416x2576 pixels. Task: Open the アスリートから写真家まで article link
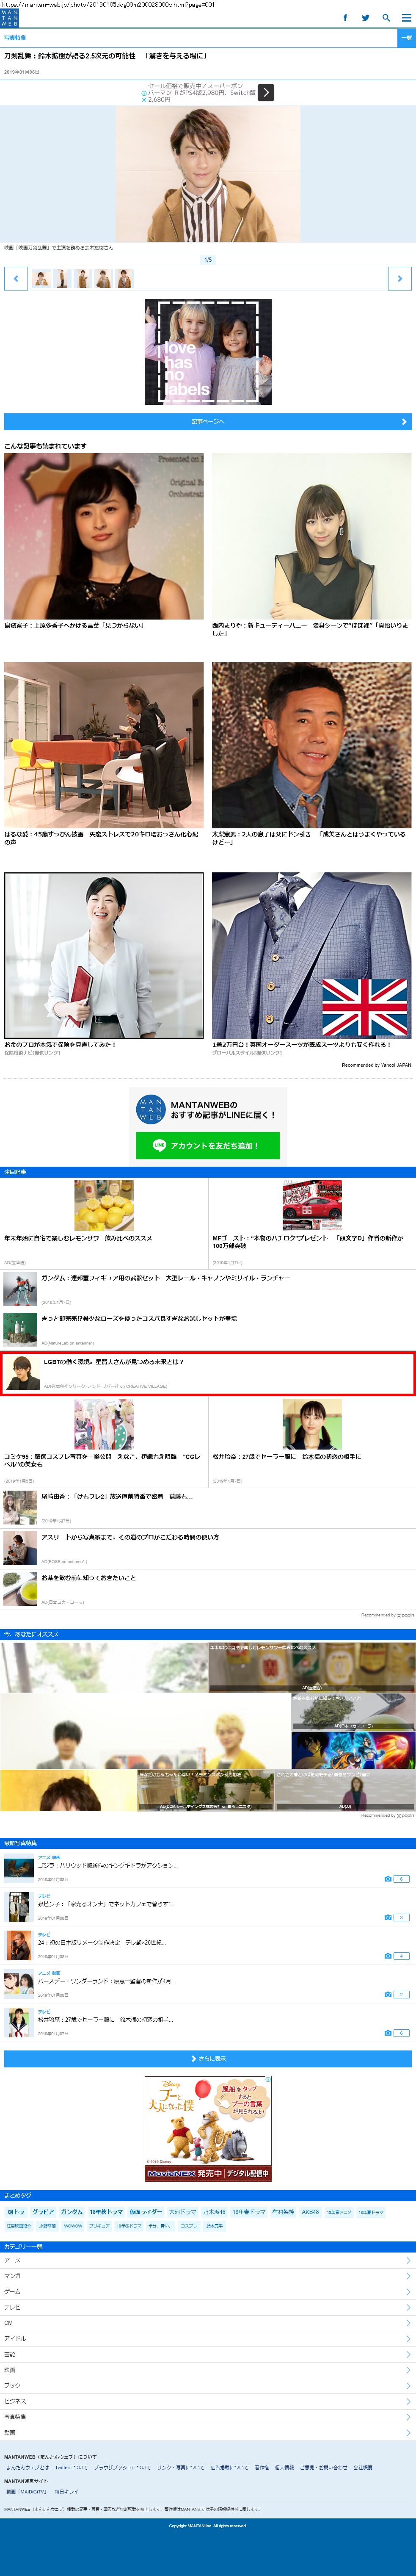pyautogui.click(x=208, y=1548)
